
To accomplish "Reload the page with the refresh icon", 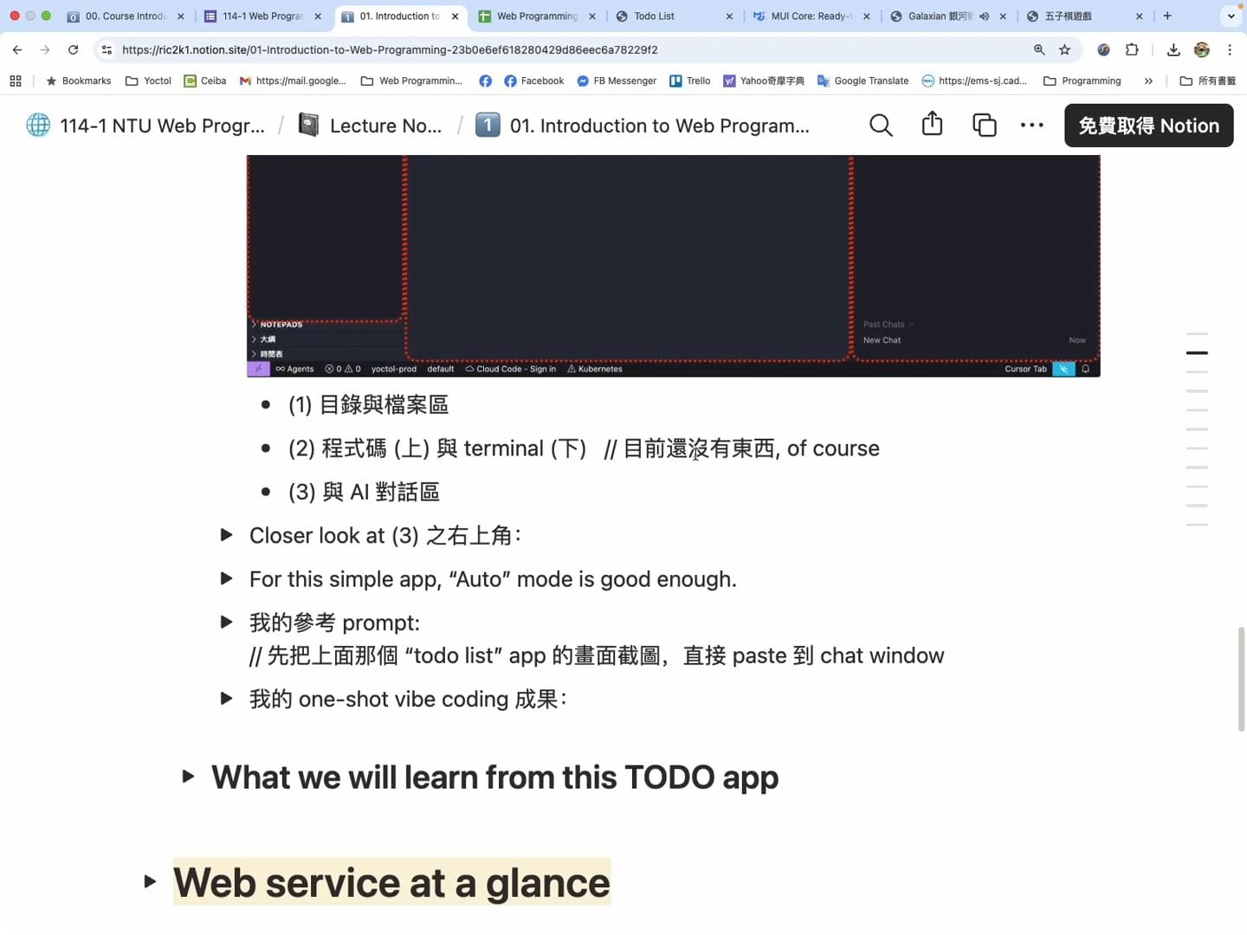I will tap(74, 50).
